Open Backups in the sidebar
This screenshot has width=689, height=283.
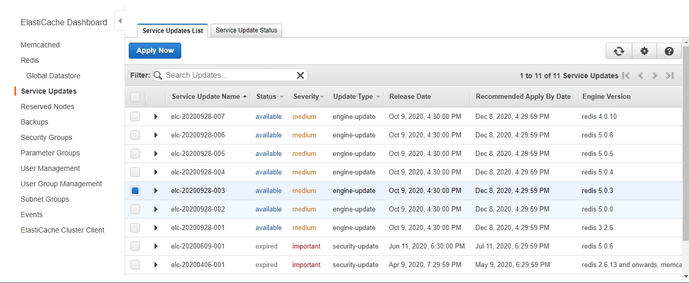[35, 122]
